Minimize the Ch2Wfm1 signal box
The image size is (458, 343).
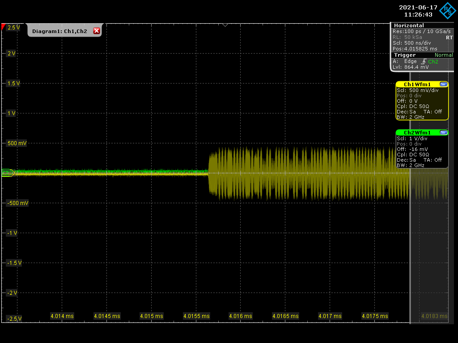pyautogui.click(x=443, y=132)
